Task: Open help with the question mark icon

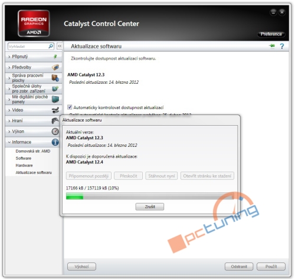Action: [282, 46]
